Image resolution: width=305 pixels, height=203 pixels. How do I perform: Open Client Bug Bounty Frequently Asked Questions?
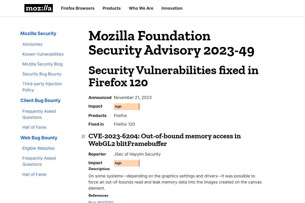tap(39, 114)
